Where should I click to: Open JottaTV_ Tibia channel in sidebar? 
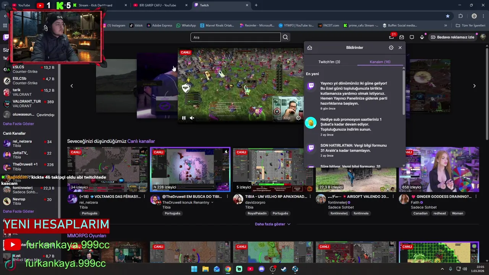29,155
